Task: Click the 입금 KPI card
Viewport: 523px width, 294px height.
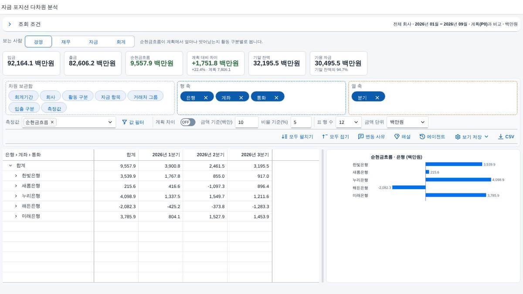Action: pos(31,63)
